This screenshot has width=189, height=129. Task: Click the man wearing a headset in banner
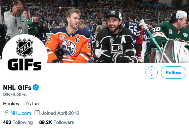(x=15, y=21)
